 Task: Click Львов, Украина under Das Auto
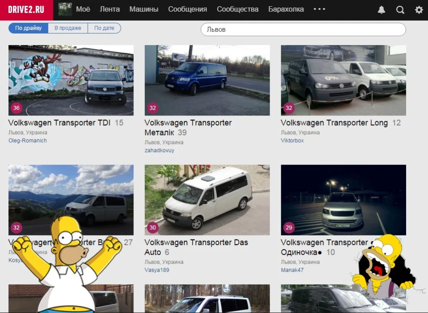click(164, 262)
